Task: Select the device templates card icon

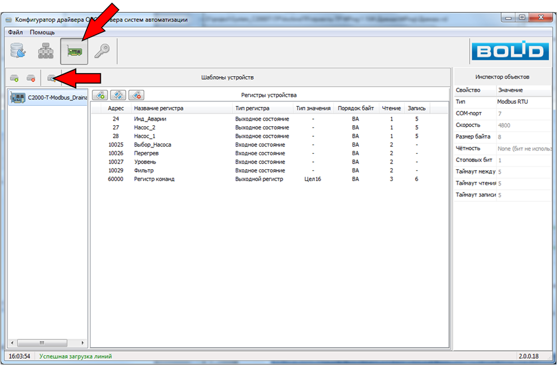Action: [x=75, y=52]
